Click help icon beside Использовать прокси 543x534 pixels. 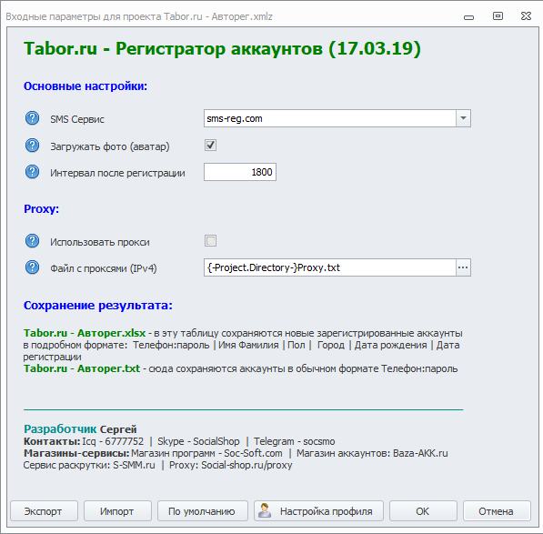click(x=32, y=241)
